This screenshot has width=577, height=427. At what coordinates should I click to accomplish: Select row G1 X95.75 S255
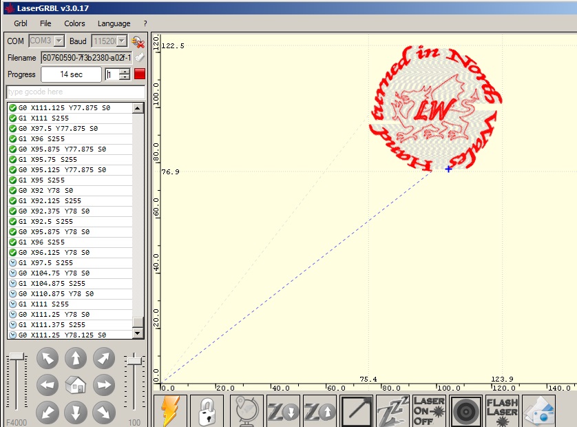(x=70, y=159)
